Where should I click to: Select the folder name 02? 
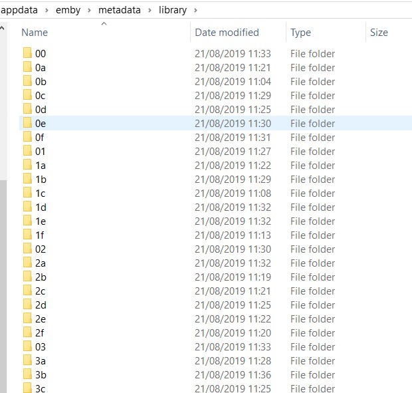pyautogui.click(x=41, y=249)
